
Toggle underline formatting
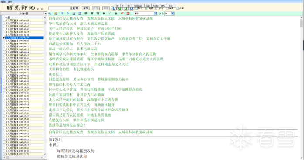point(116,13)
